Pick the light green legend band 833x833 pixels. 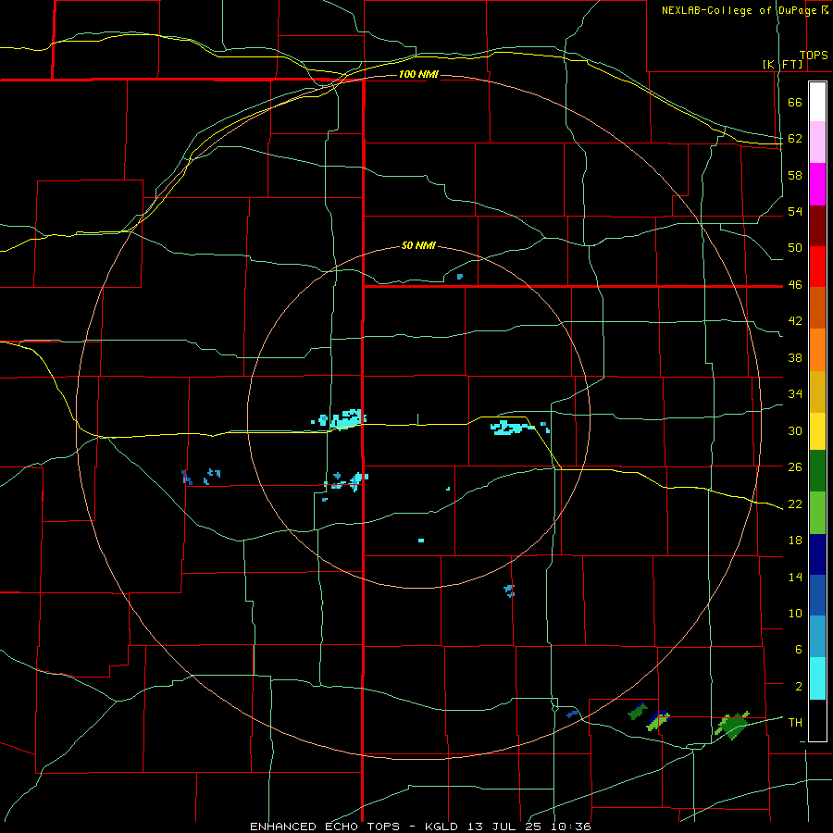(x=817, y=513)
